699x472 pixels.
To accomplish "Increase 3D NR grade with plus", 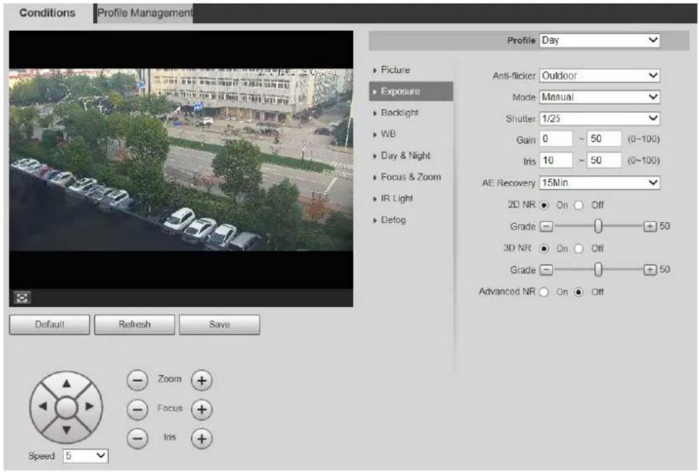I will point(650,270).
